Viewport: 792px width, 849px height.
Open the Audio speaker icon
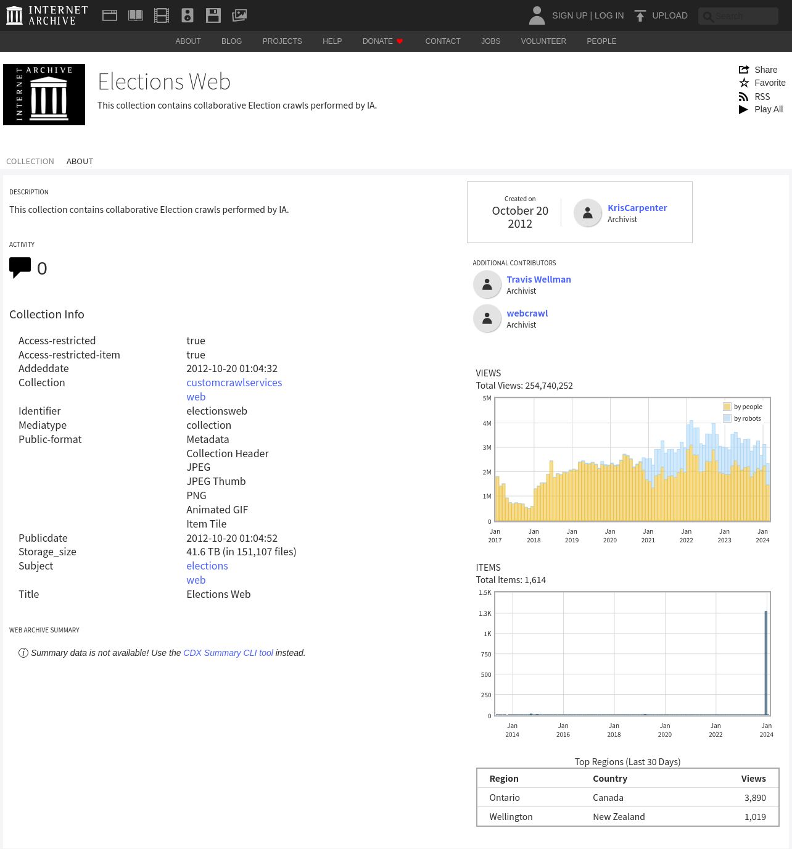click(x=188, y=15)
